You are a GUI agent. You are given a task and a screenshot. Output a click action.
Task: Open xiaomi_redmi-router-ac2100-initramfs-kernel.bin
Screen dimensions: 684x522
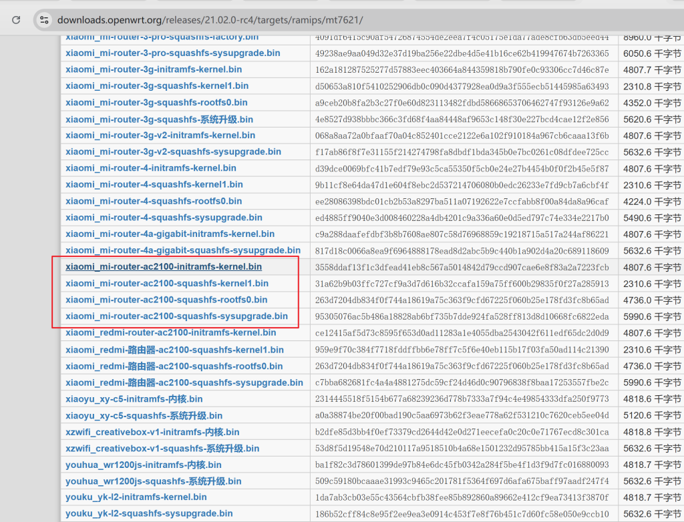point(170,332)
